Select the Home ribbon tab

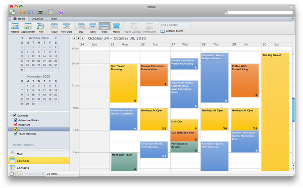pos(19,19)
